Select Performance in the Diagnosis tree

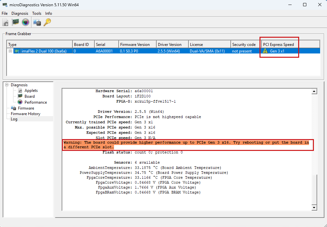click(35, 102)
